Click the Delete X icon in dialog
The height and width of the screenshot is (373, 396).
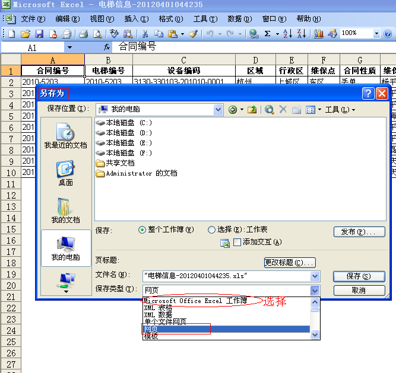click(283, 110)
